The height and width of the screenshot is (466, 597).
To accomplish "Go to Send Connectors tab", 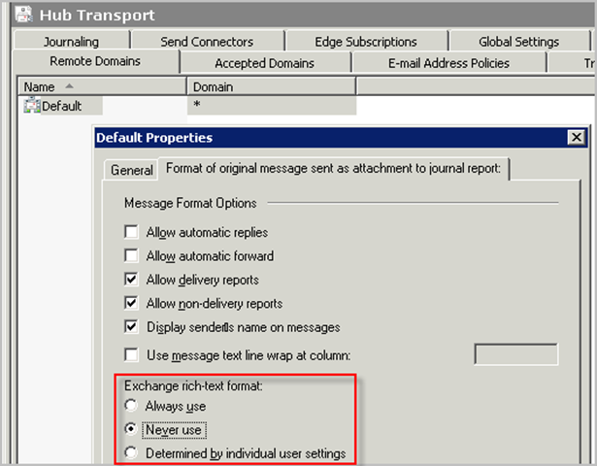I will pos(206,42).
